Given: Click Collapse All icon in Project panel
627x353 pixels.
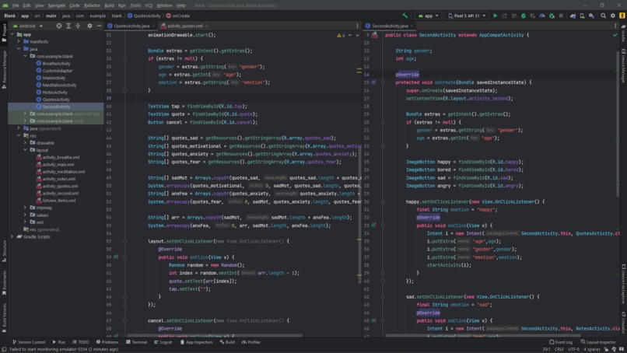Looking at the screenshot, I should coord(78,26).
